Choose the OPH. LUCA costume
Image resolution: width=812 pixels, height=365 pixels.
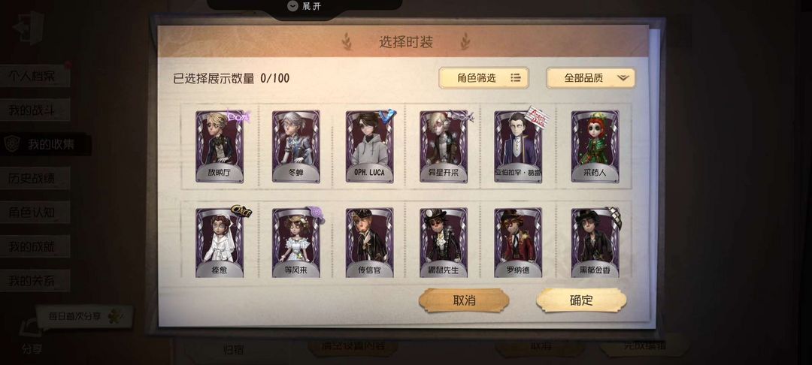click(369, 146)
